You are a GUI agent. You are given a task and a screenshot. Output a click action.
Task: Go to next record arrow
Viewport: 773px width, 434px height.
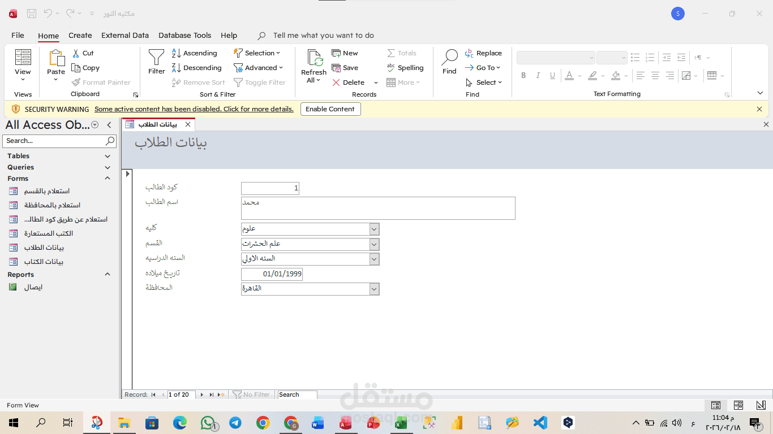click(x=201, y=395)
